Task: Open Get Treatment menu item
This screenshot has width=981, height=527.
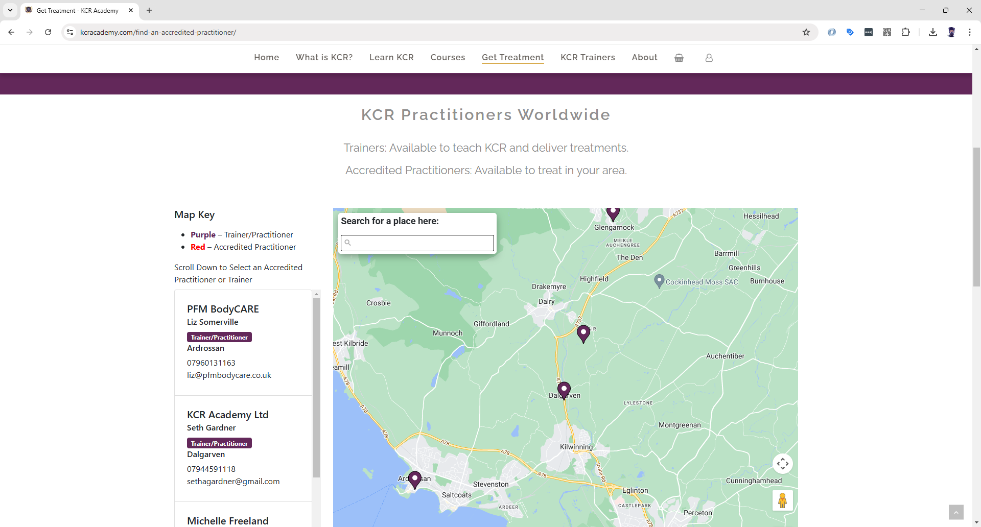Action: click(x=512, y=58)
